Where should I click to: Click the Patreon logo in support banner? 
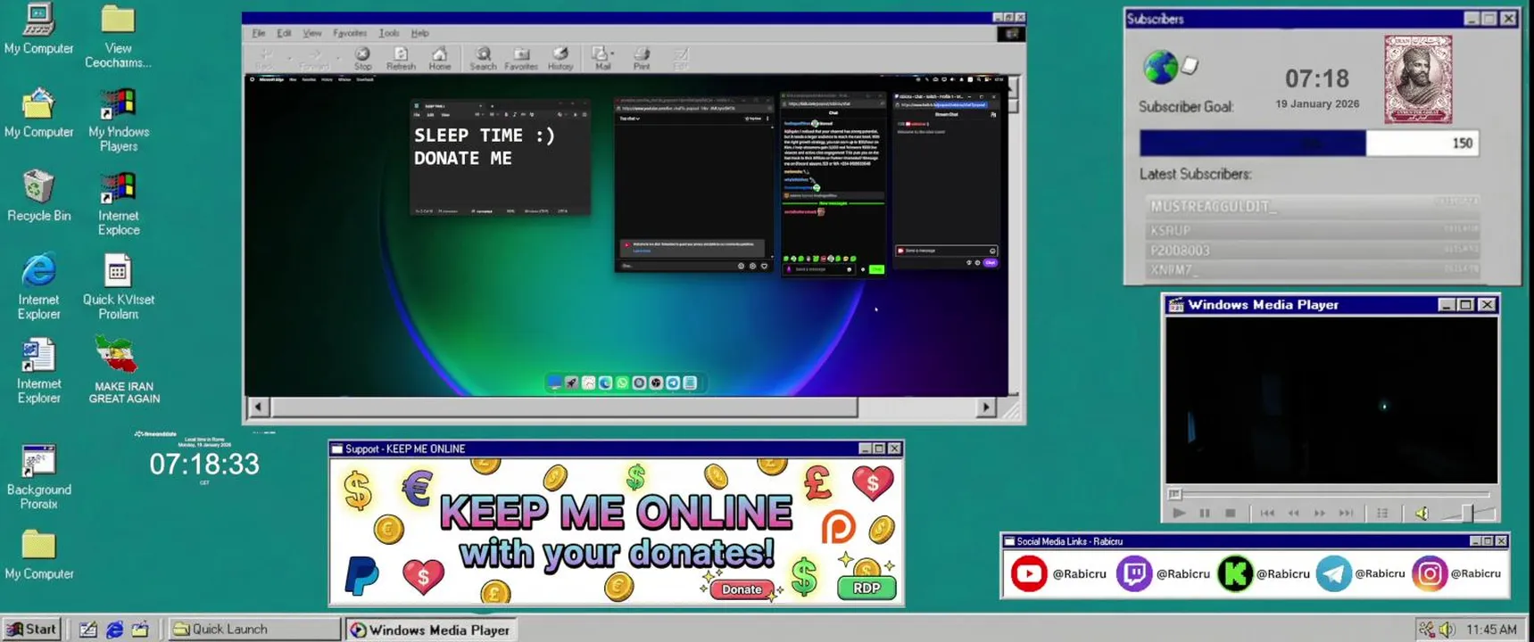838,526
